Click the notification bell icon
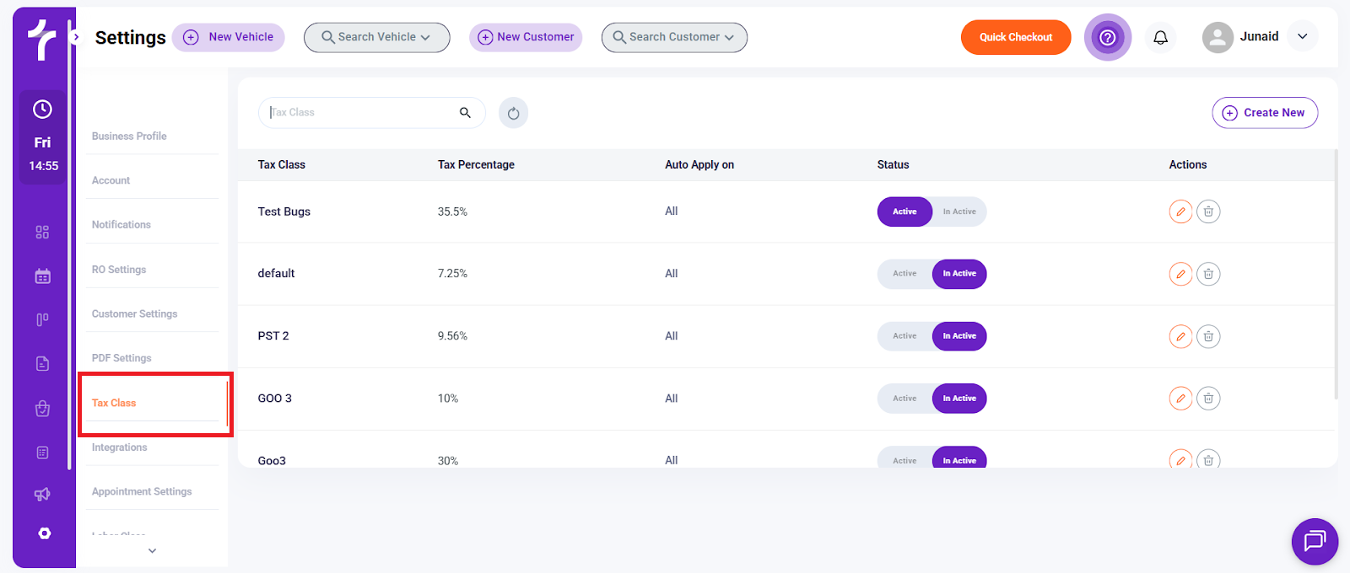Viewport: 1350px width, 573px height. (1160, 37)
